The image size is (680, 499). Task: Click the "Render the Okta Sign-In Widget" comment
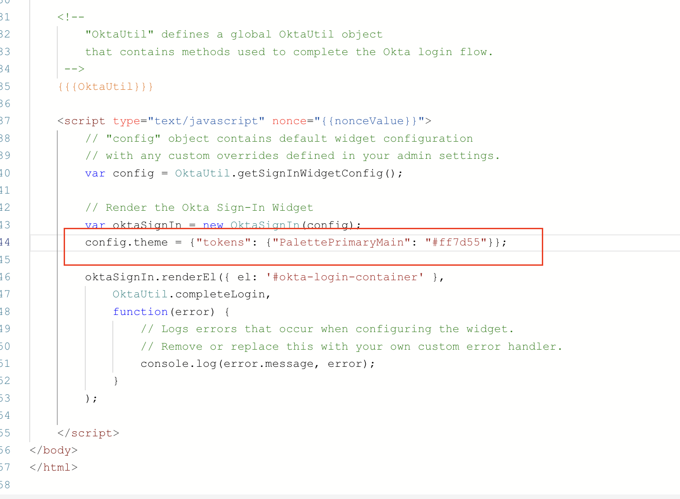tap(199, 208)
